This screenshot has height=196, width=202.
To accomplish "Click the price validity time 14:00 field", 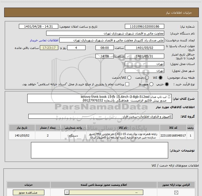I will [x=105, y=56].
